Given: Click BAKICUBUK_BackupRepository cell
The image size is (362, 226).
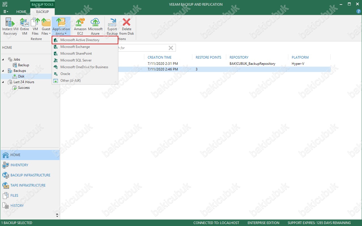Looking at the screenshot, I should (x=252, y=64).
